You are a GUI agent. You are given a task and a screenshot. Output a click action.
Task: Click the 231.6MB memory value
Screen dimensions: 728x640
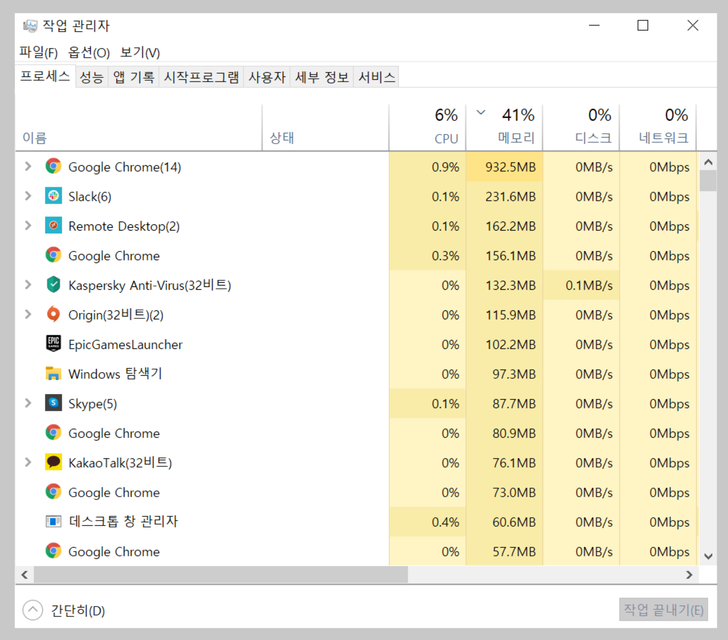[511, 196]
